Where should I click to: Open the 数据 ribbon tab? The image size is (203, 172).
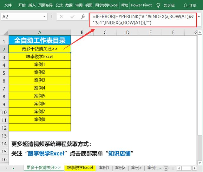coord(69,5)
